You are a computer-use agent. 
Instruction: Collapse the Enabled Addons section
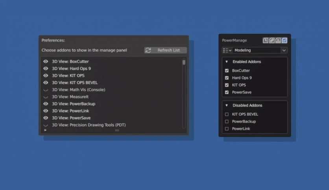coord(227,62)
